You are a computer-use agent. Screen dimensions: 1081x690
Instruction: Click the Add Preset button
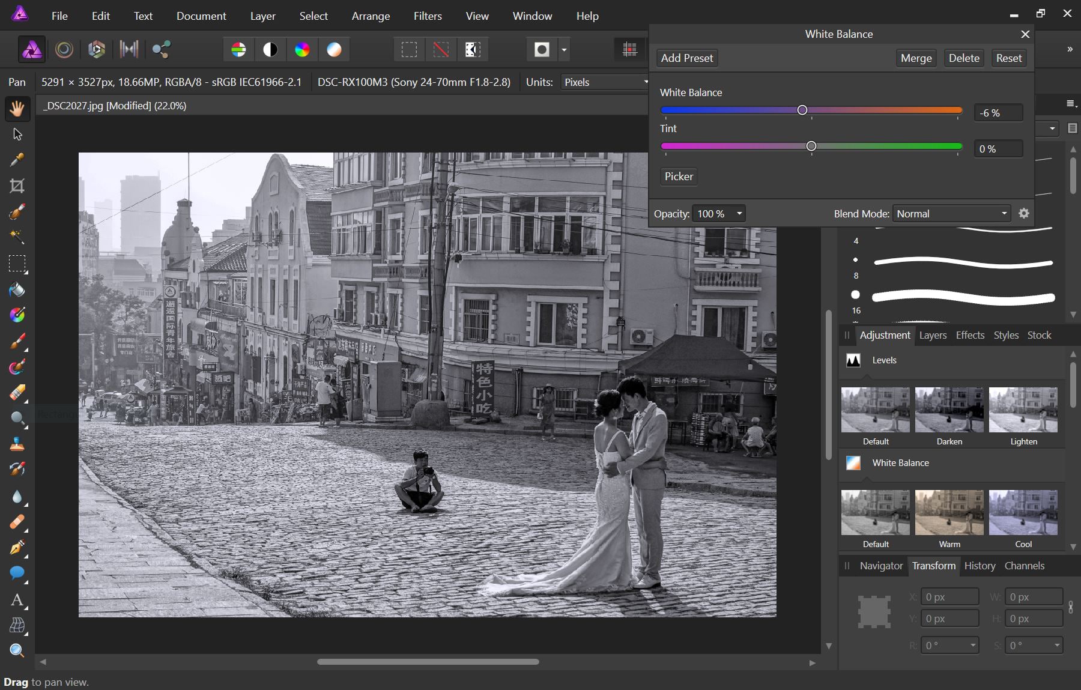686,58
